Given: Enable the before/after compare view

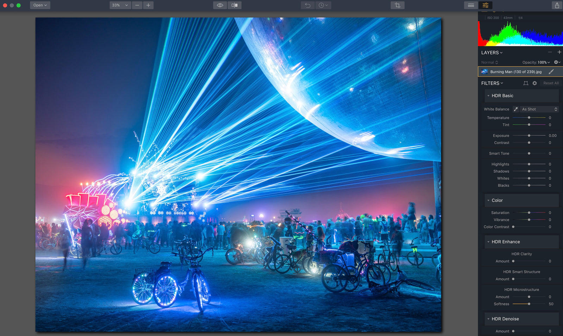Looking at the screenshot, I should click(235, 5).
